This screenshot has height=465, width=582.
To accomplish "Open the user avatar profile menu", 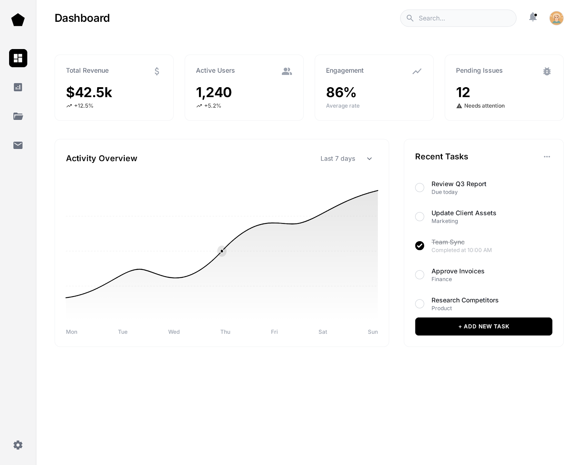I will (556, 18).
